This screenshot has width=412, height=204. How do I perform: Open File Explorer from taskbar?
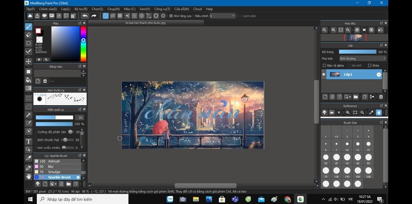point(196,199)
